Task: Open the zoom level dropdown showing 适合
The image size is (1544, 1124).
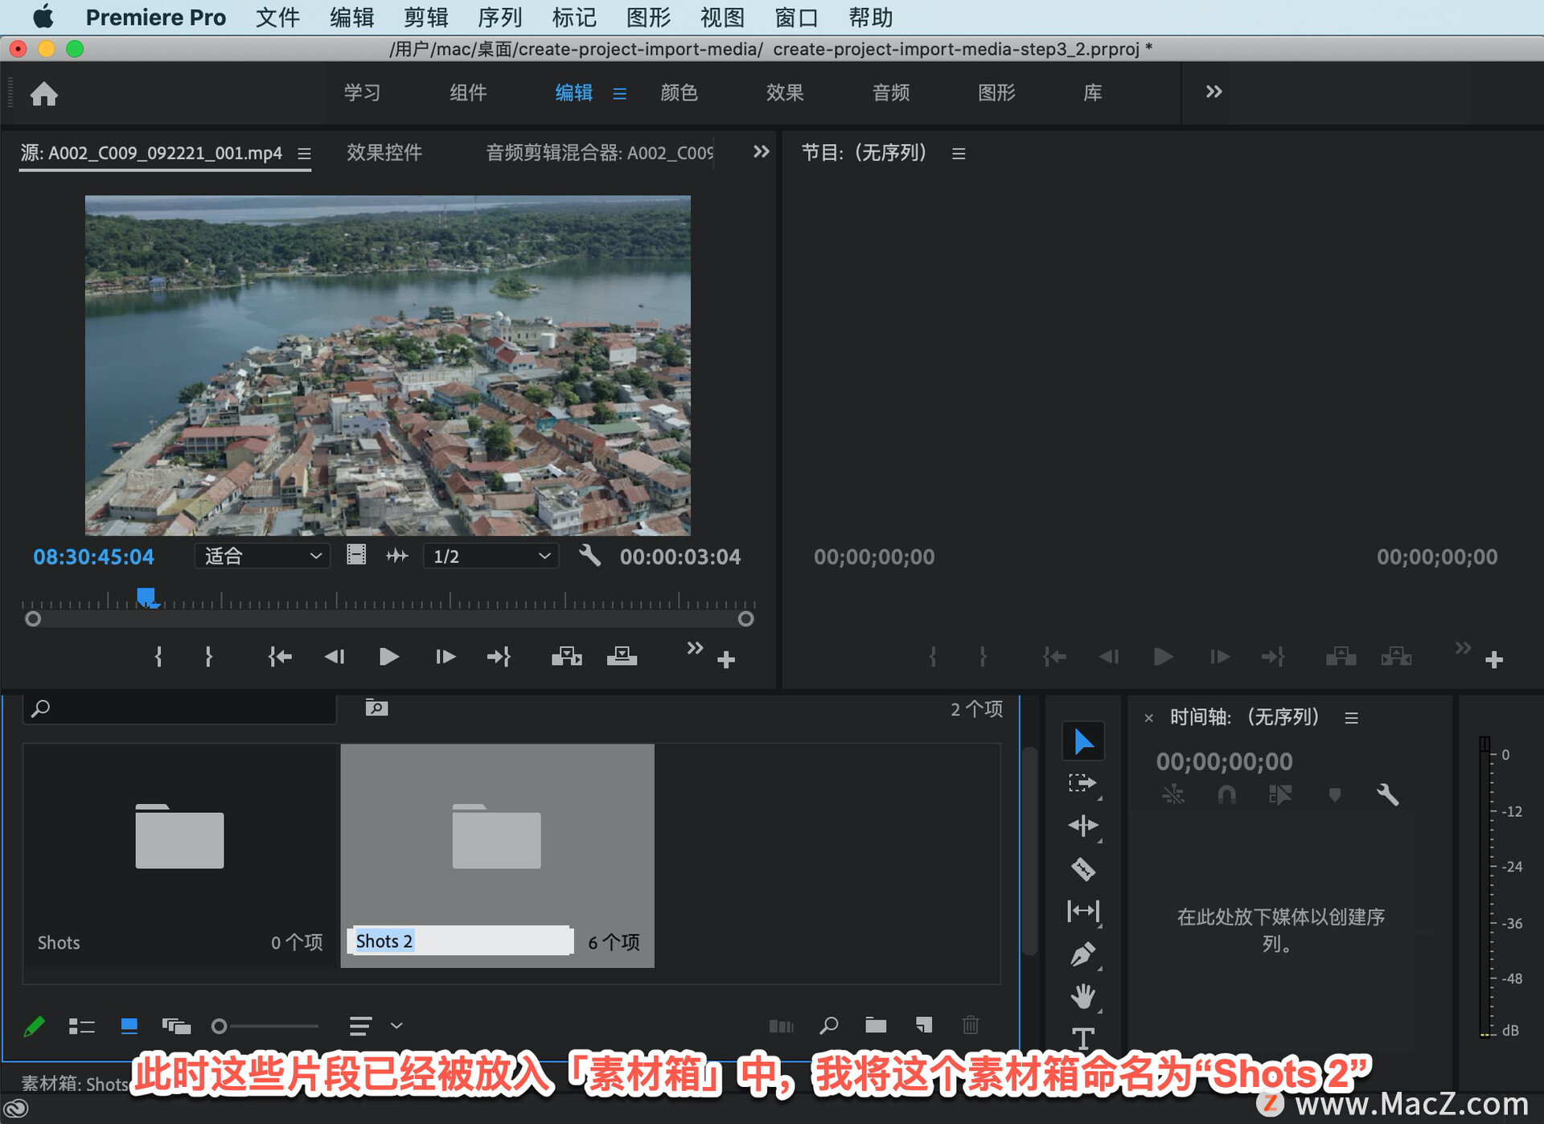Action: point(262,556)
